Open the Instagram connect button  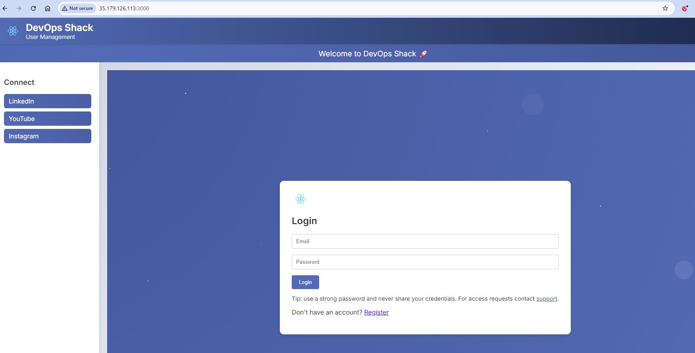click(48, 136)
